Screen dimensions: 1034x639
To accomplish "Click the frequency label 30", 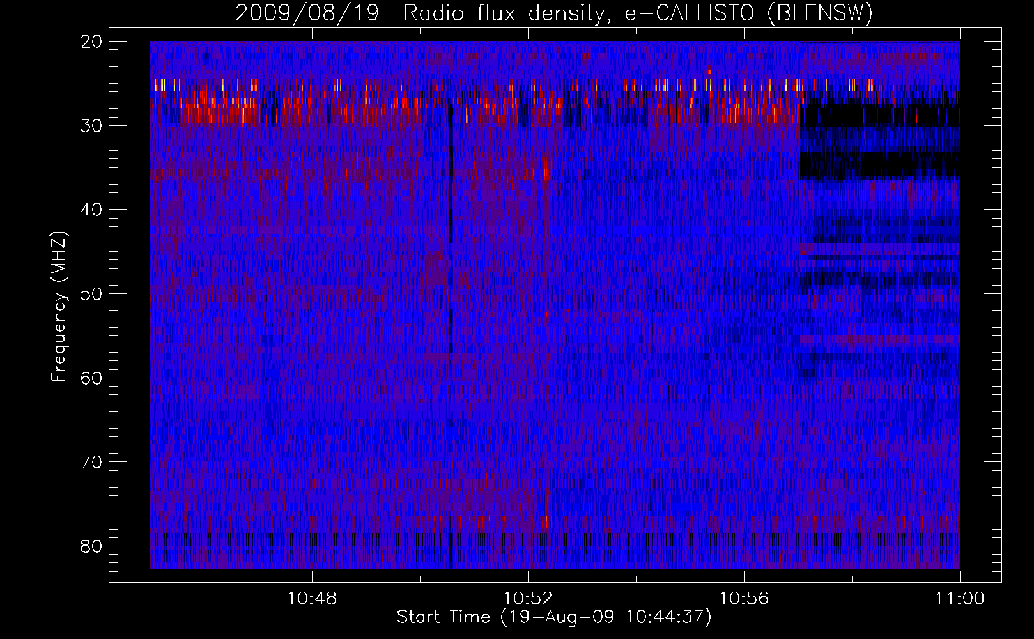I will pyautogui.click(x=91, y=125).
